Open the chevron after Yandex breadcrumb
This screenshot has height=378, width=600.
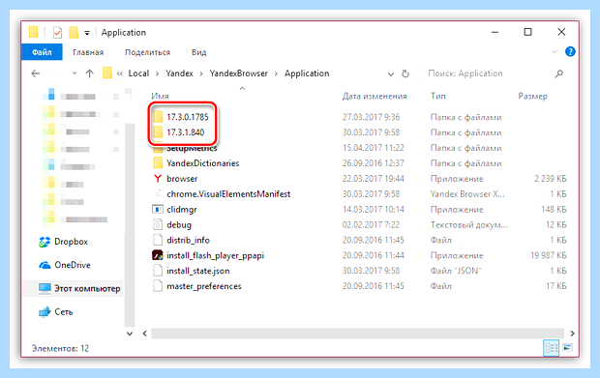[x=201, y=73]
